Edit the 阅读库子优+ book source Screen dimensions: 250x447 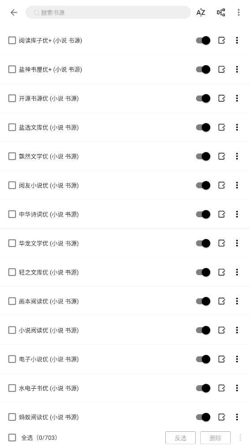click(221, 40)
